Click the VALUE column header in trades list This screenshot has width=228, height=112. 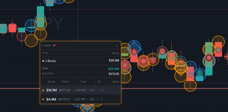pos(51,82)
